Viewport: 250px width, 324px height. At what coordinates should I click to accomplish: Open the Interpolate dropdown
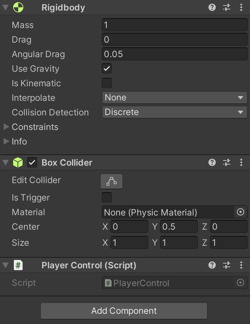175,98
